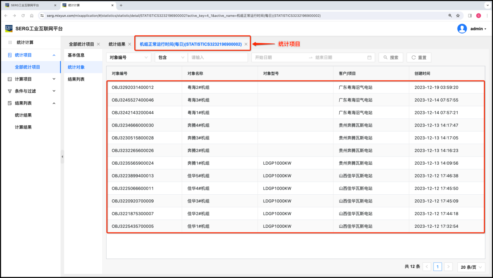Click the admin user avatar icon

[462, 29]
